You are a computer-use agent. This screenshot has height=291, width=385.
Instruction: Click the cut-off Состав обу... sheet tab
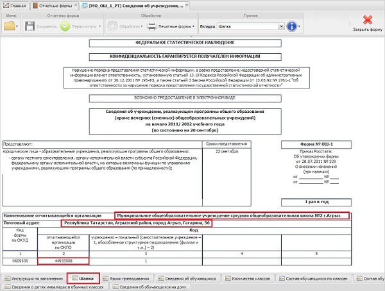pyautogui.click(x=370, y=278)
